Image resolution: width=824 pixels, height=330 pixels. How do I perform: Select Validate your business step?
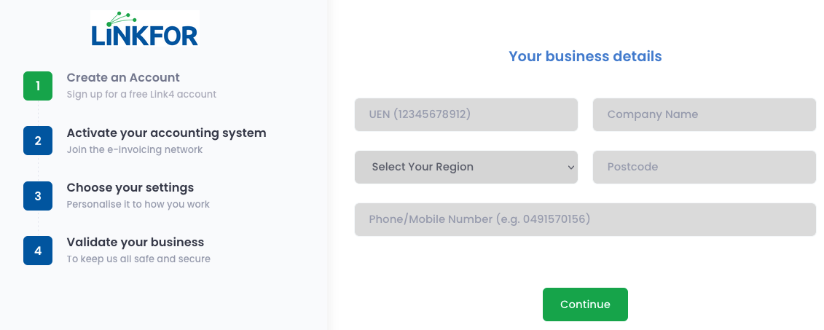[x=135, y=243]
